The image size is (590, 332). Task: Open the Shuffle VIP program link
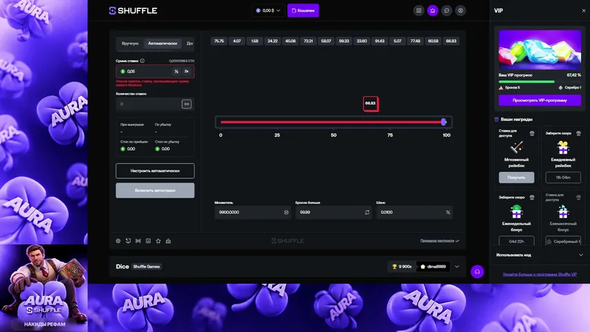click(540, 274)
